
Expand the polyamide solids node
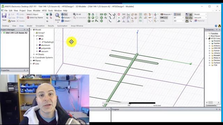tap(37, 48)
